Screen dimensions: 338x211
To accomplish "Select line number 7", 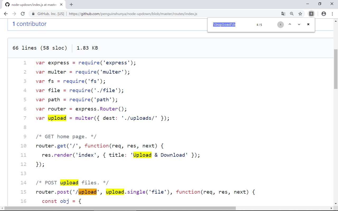I will (x=25, y=118).
